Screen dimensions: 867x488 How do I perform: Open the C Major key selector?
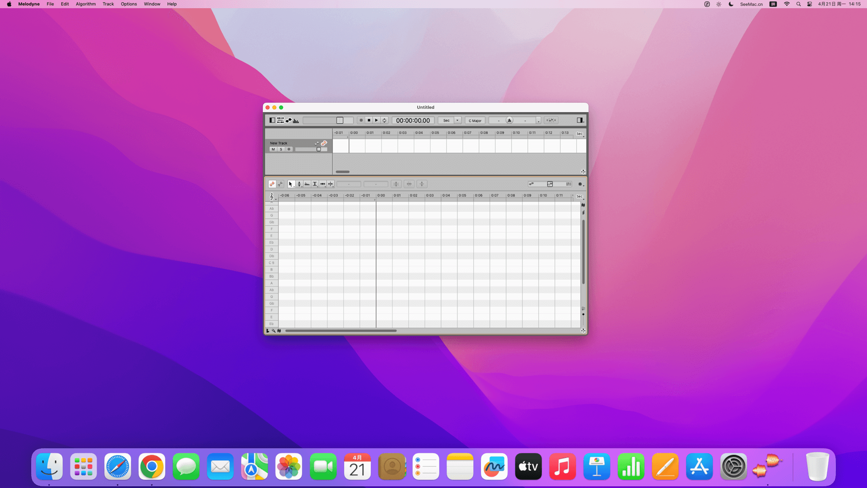pos(475,121)
